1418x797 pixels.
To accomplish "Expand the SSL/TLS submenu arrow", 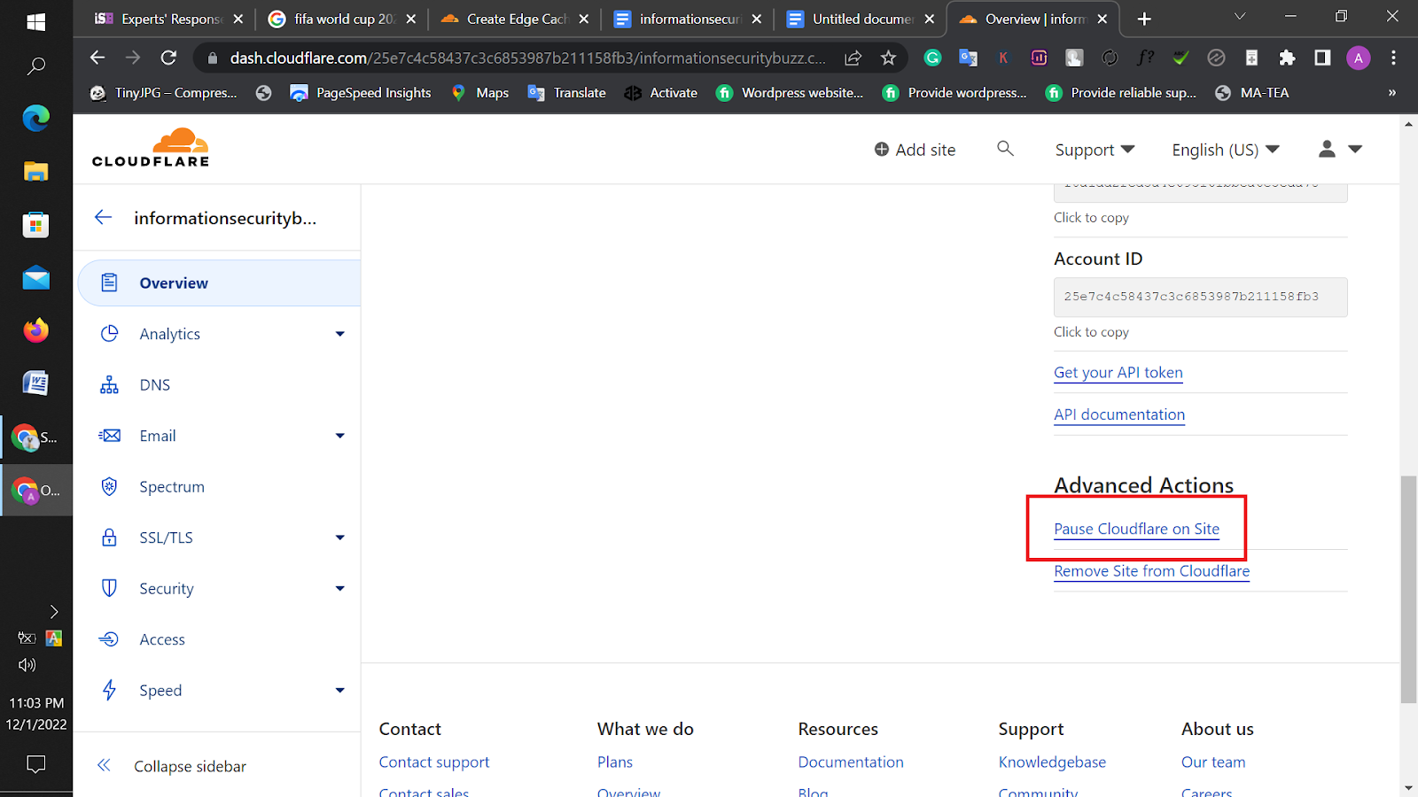I will click(x=340, y=538).
